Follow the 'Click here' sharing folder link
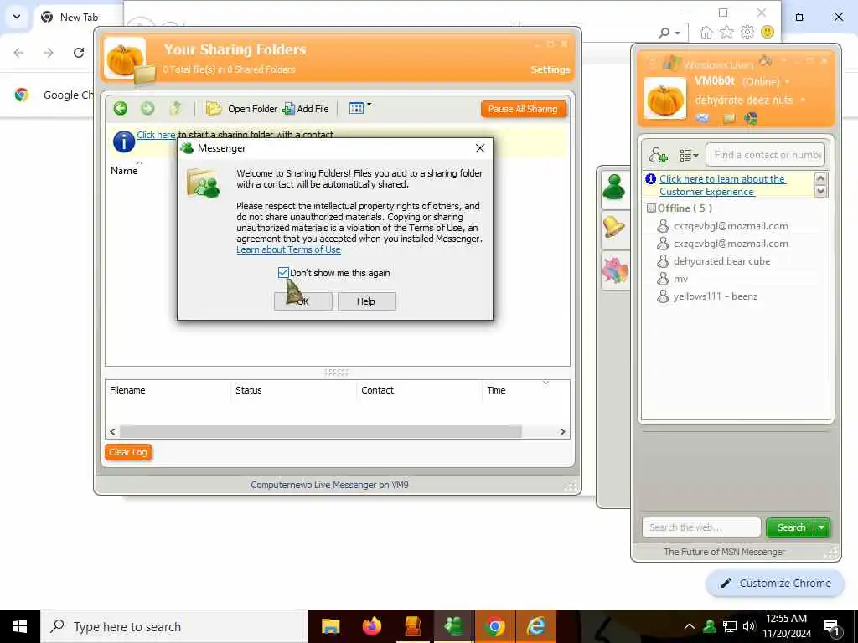This screenshot has width=858, height=643. pos(156,135)
